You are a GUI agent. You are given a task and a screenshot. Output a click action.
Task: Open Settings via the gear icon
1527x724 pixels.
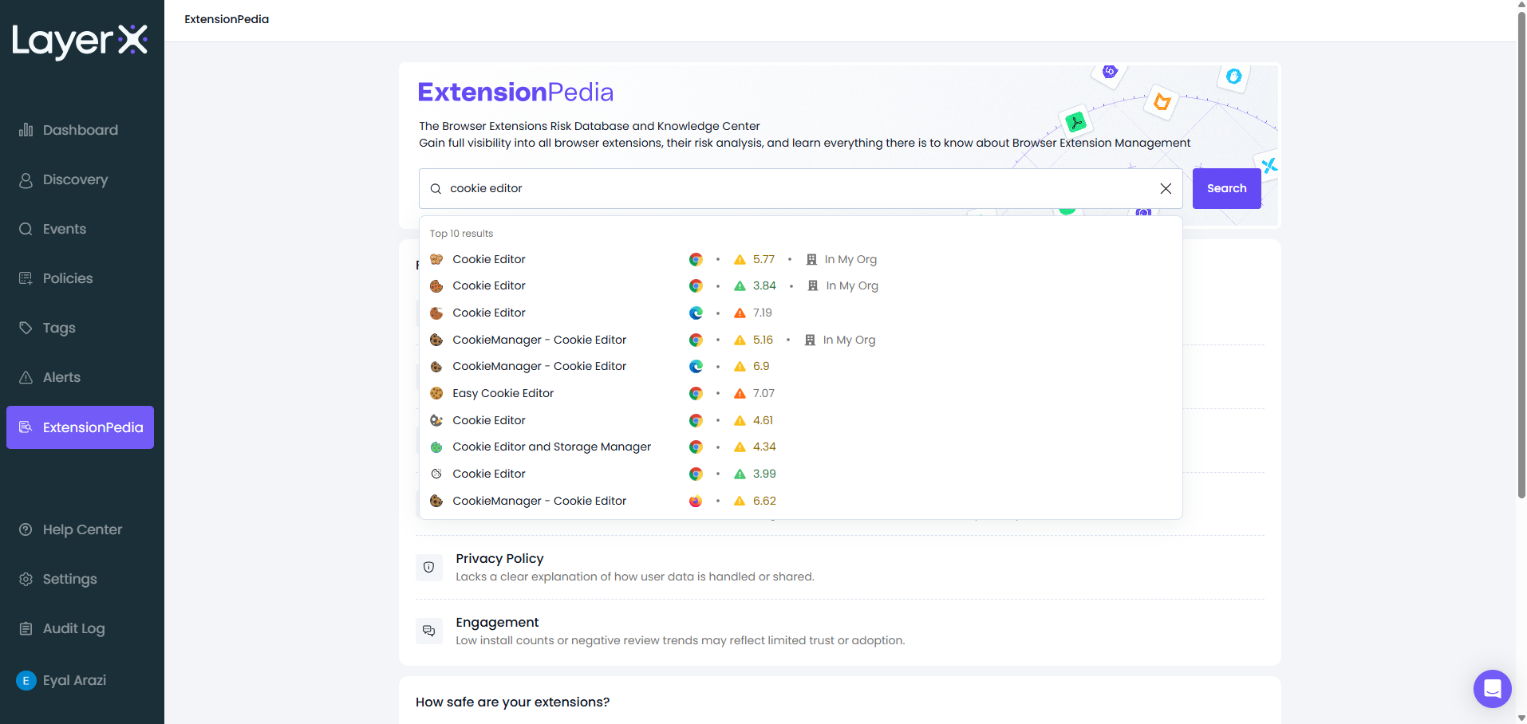[x=26, y=579]
